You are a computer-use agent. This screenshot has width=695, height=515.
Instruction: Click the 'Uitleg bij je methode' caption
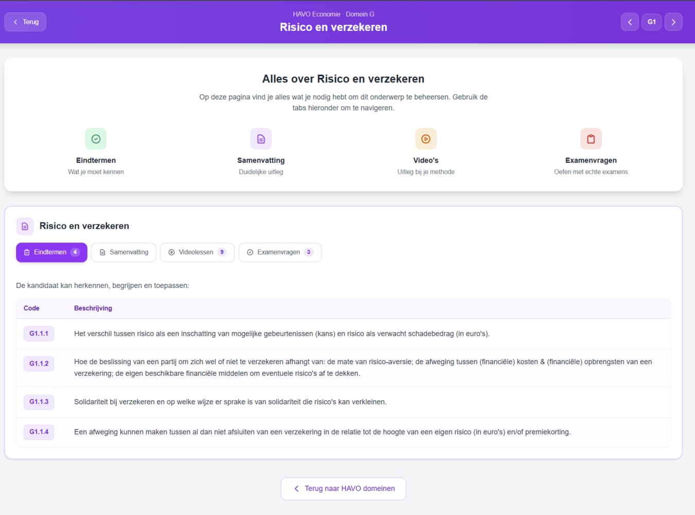(426, 172)
